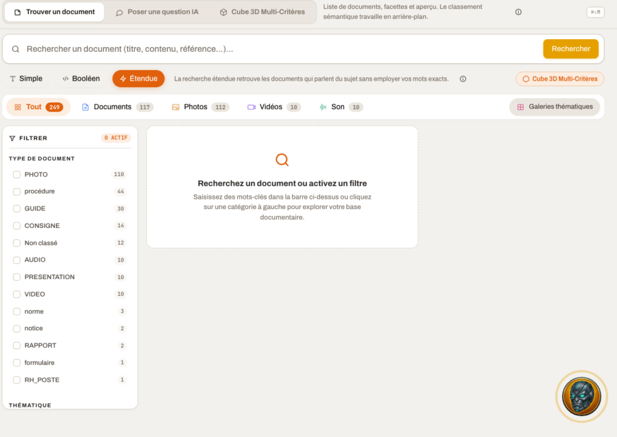The image size is (617, 437).
Task: Tick the GUIDE checkbox
Action: click(16, 209)
